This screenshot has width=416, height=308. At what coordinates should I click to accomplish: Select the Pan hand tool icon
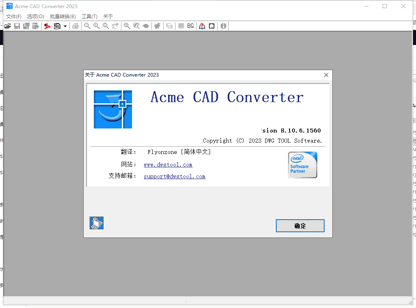click(x=146, y=26)
